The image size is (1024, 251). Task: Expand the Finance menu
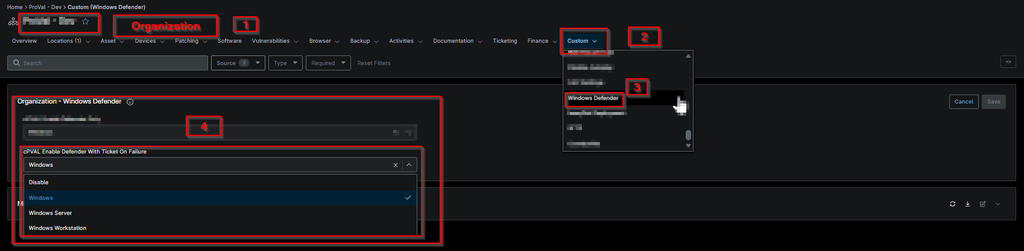click(542, 41)
